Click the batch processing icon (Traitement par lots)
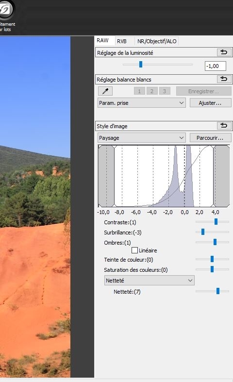Image resolution: width=233 pixels, height=382 pixels. click(x=7, y=10)
